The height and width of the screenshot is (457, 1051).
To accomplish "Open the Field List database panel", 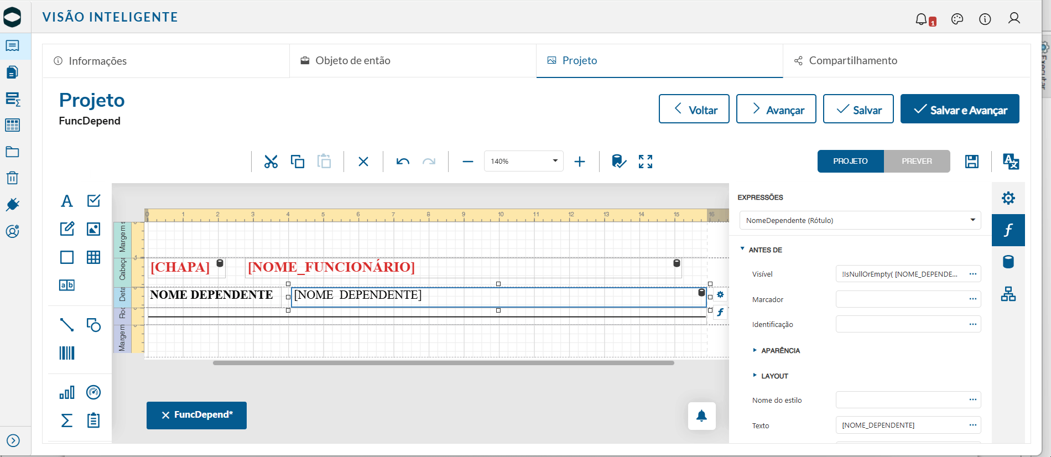I will 1008,262.
